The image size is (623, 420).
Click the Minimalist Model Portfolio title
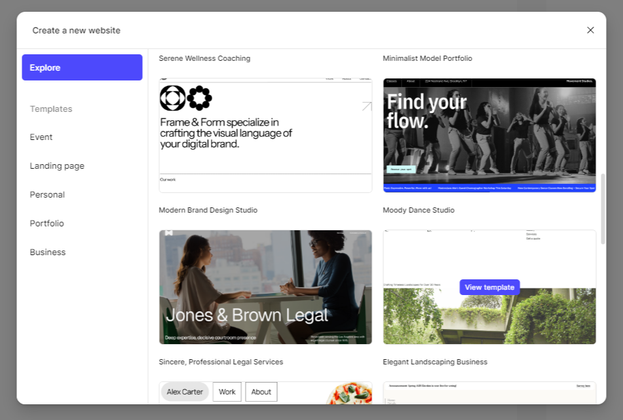[x=428, y=58]
